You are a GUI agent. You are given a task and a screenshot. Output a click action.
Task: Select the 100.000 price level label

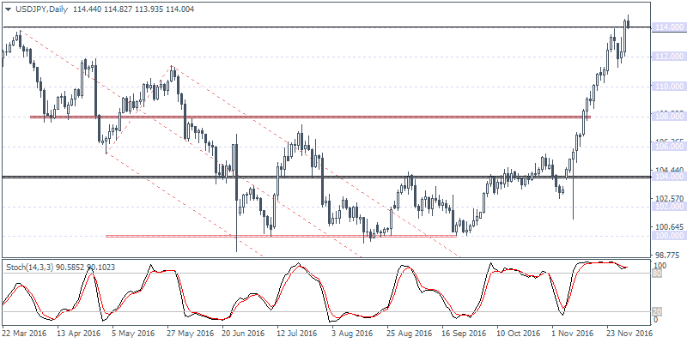(668, 236)
